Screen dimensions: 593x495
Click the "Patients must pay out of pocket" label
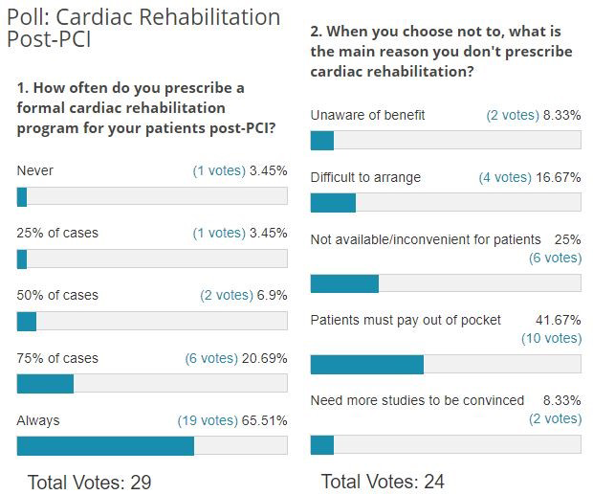pyautogui.click(x=406, y=320)
